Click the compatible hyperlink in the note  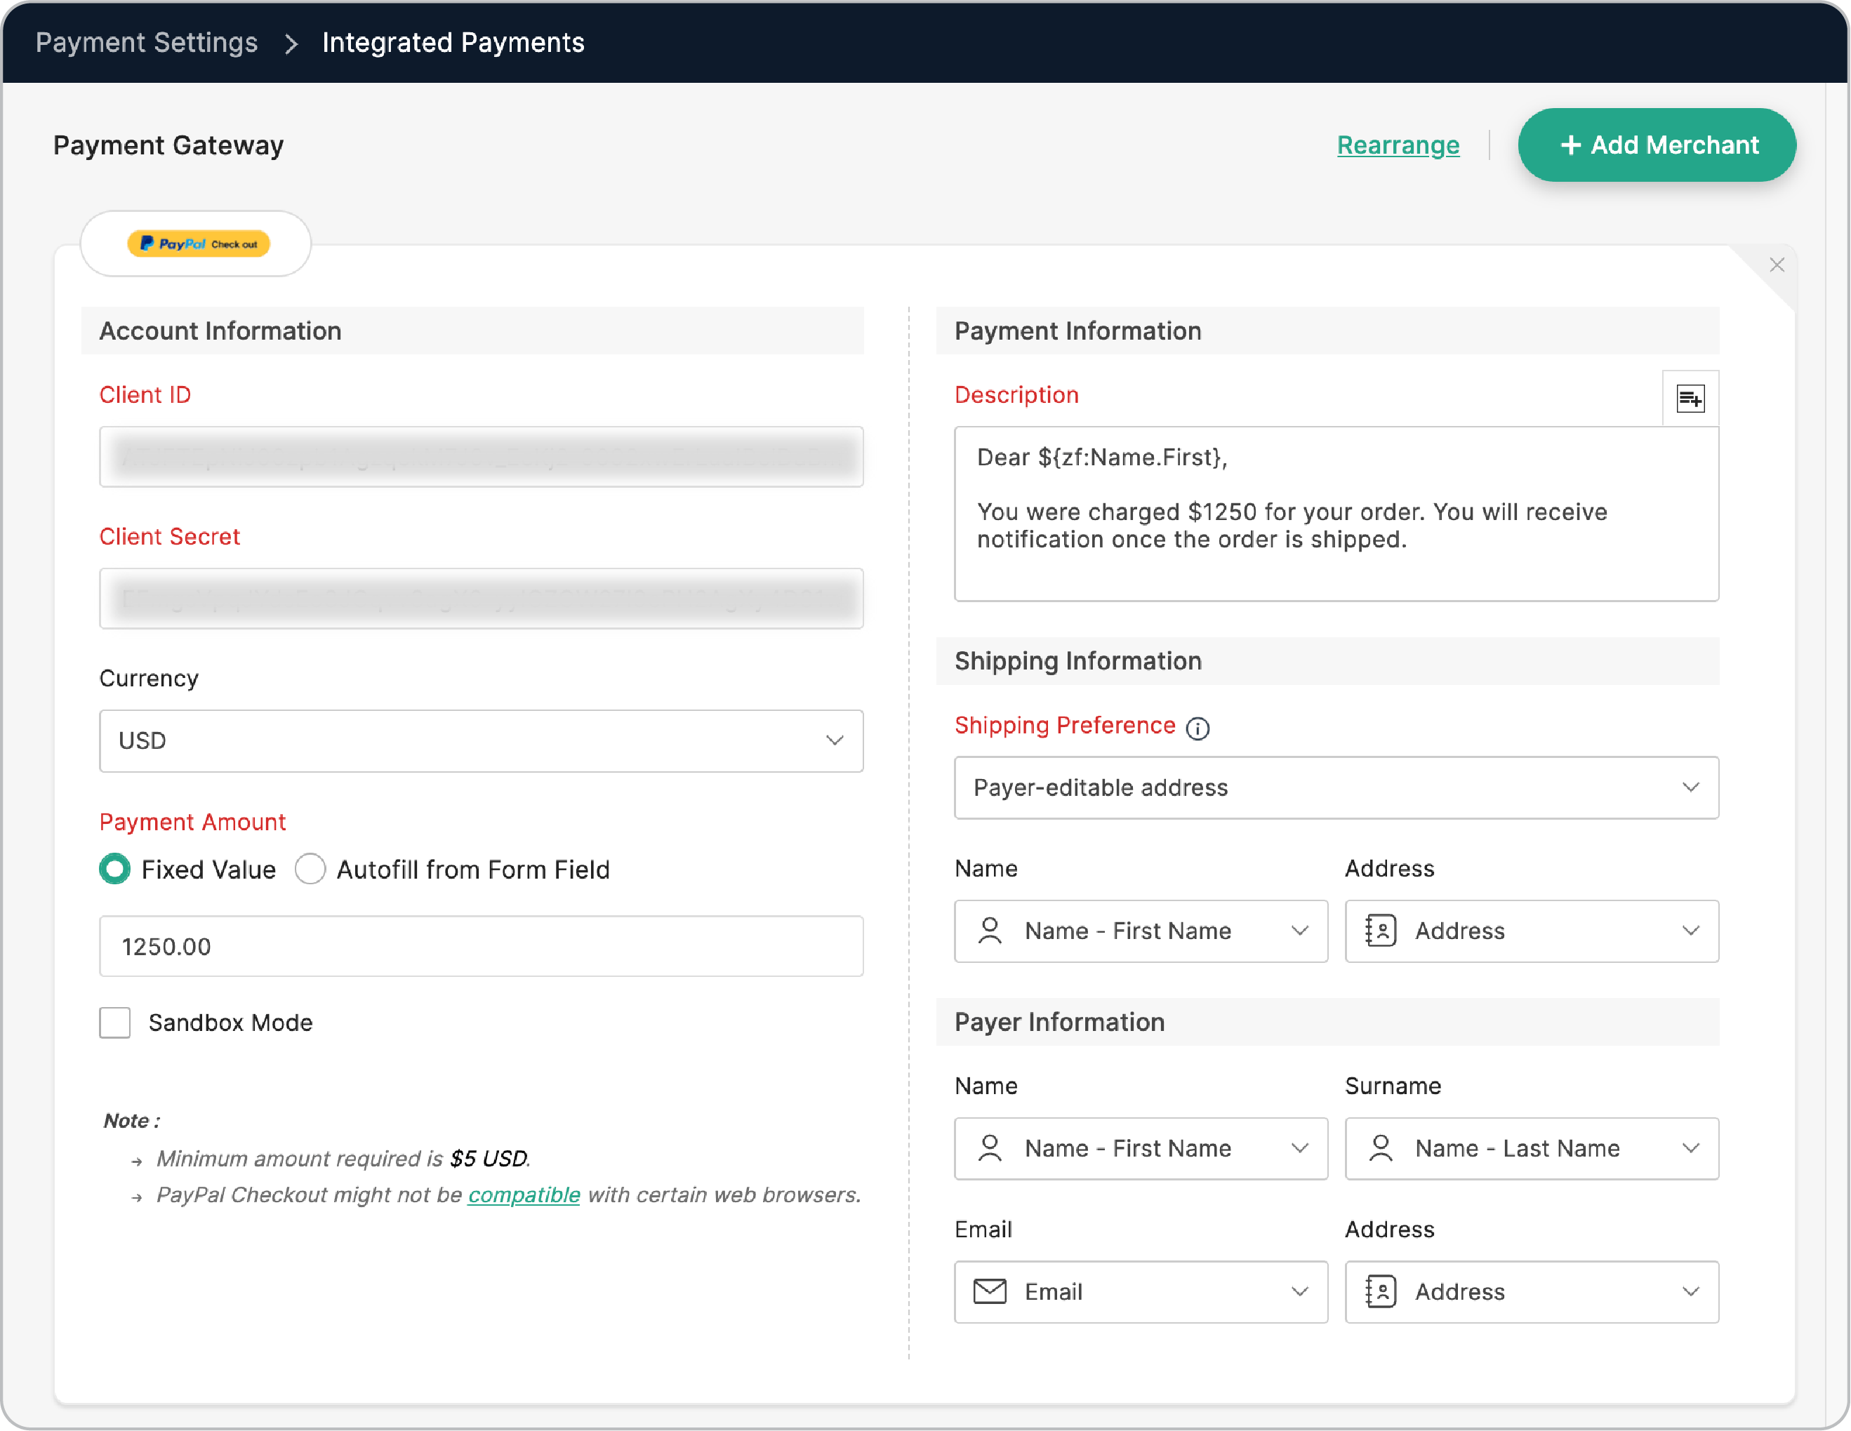pos(524,1194)
